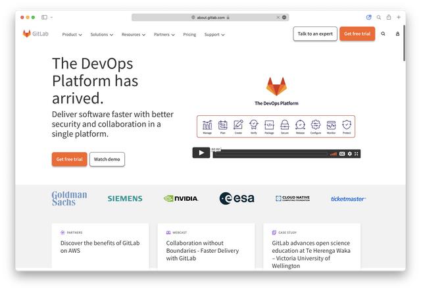Open a new Safari tab with plus
Viewport: 421px width, 291px height.
point(399,17)
